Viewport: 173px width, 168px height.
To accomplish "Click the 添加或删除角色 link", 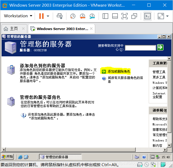I will pos(119,72).
